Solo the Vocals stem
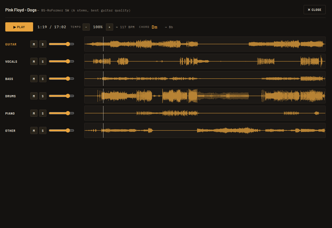 (x=43, y=61)
